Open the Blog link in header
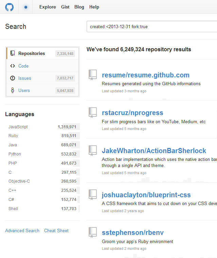Screen dimensions: 217x258 click(79, 7)
